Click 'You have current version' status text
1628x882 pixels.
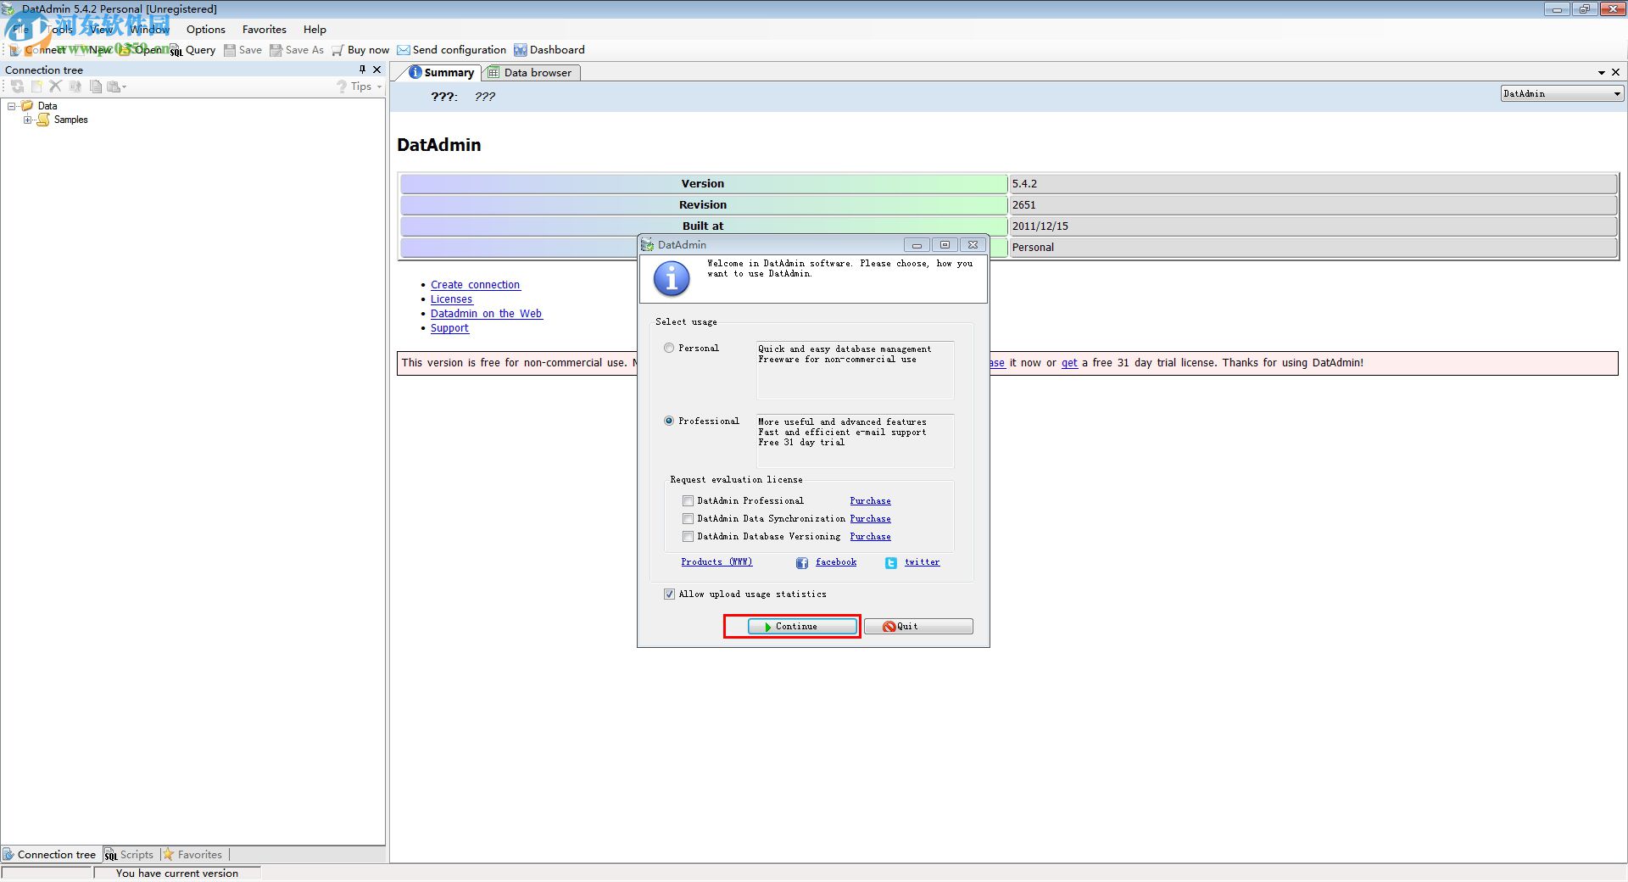177,874
